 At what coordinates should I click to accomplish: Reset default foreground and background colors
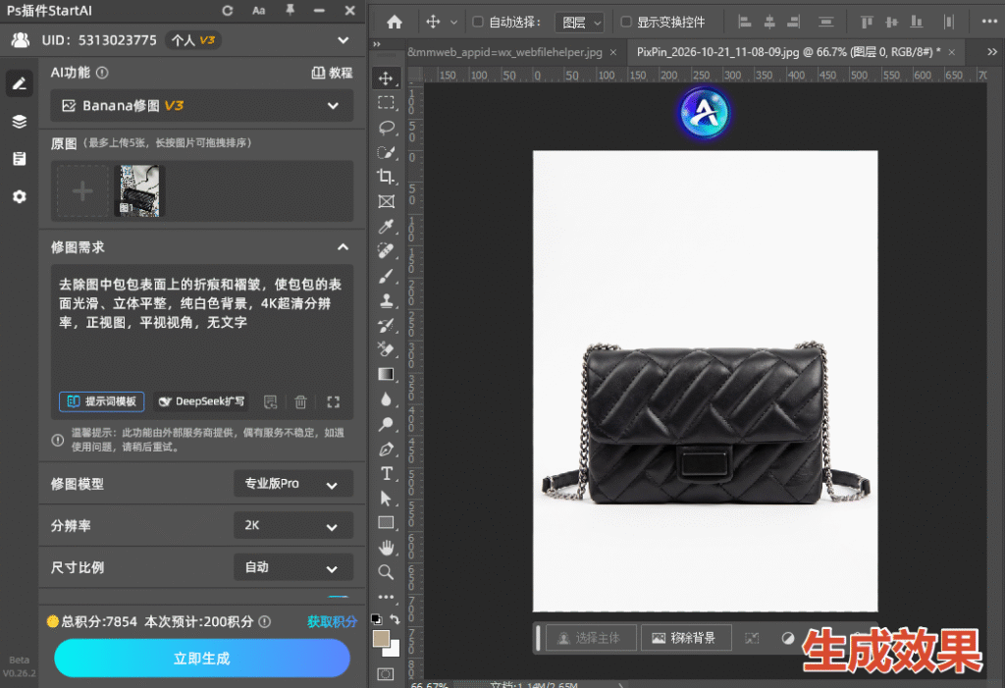coord(377,619)
